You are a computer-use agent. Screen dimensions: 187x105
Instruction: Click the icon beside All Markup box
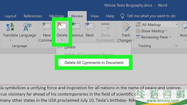(138, 25)
